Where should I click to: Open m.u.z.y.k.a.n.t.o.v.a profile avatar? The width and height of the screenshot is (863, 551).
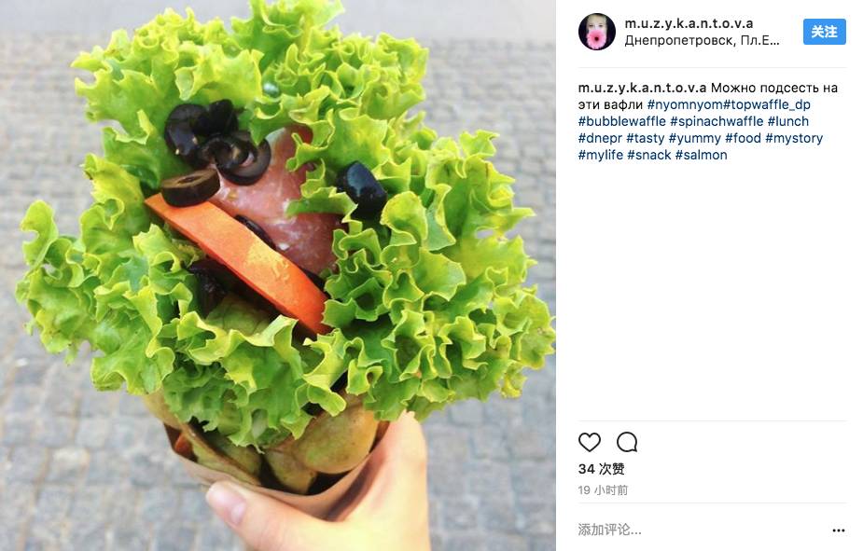point(596,32)
